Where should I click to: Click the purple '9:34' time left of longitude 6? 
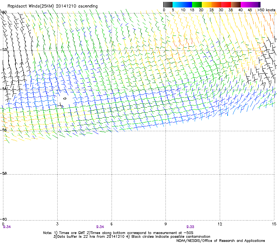point(100,227)
